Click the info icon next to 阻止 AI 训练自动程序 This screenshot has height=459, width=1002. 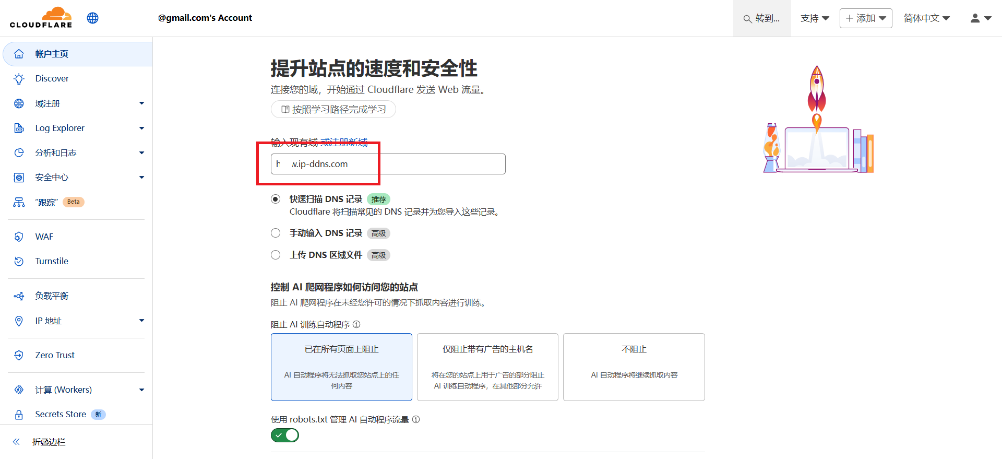click(x=356, y=324)
